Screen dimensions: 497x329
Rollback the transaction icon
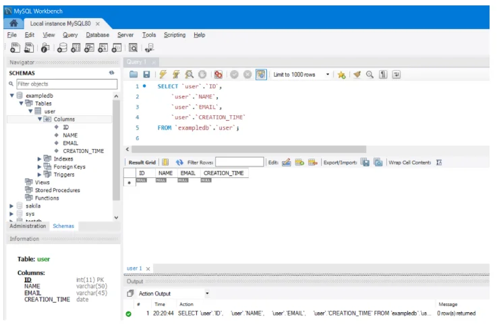tap(247, 74)
